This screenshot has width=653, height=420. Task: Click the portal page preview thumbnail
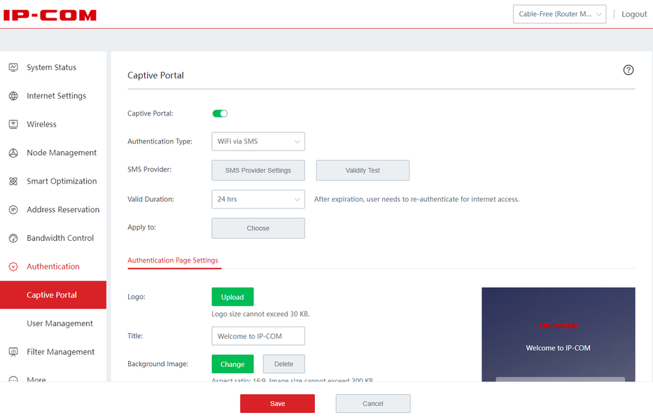[x=559, y=335]
